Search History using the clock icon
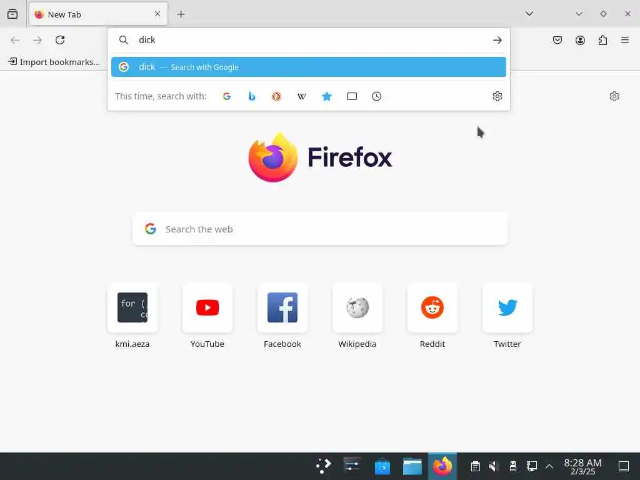Screen dimensions: 640x480 (x=377, y=96)
